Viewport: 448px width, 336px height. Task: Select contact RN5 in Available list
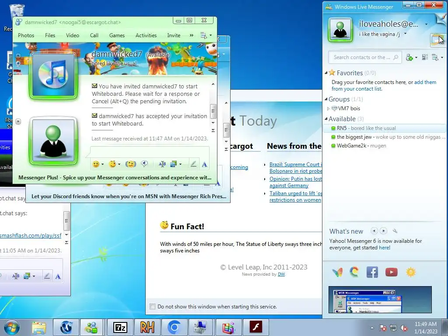pyautogui.click(x=384, y=128)
